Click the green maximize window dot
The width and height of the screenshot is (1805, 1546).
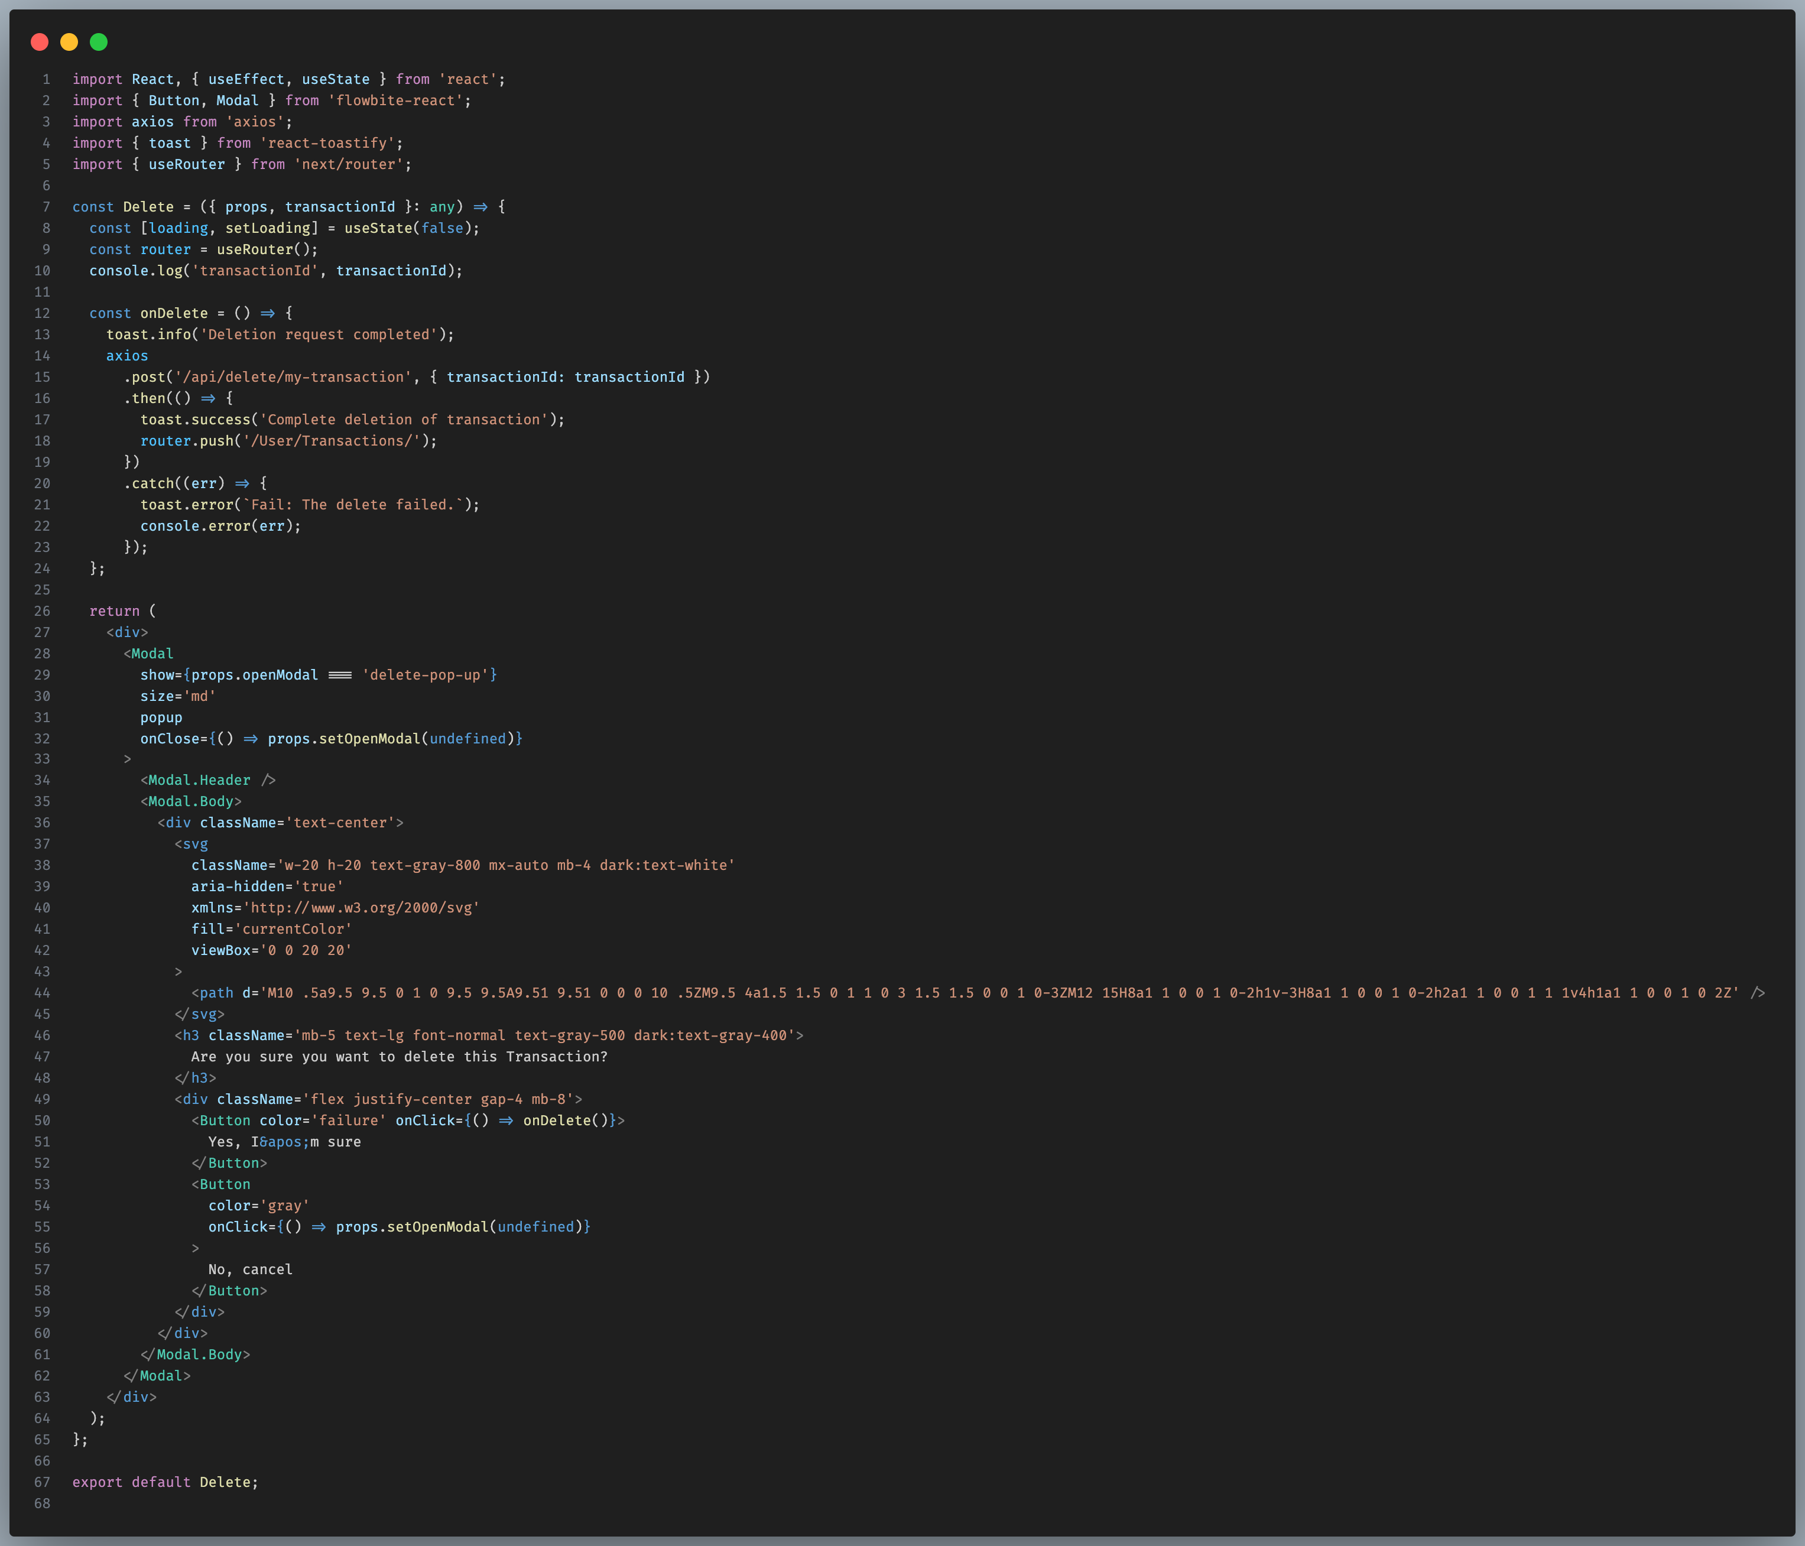click(x=99, y=42)
